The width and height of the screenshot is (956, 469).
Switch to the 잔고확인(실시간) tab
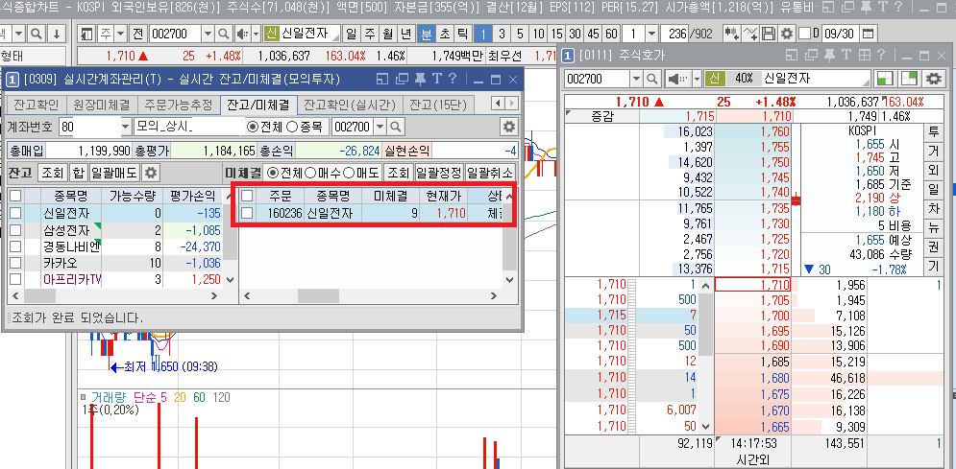[x=351, y=104]
